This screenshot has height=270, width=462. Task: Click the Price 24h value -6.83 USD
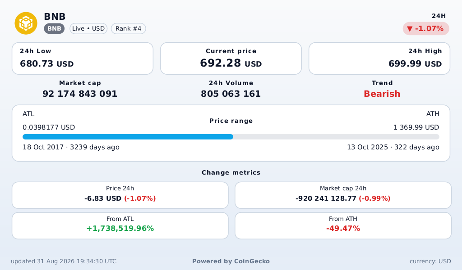(103, 198)
